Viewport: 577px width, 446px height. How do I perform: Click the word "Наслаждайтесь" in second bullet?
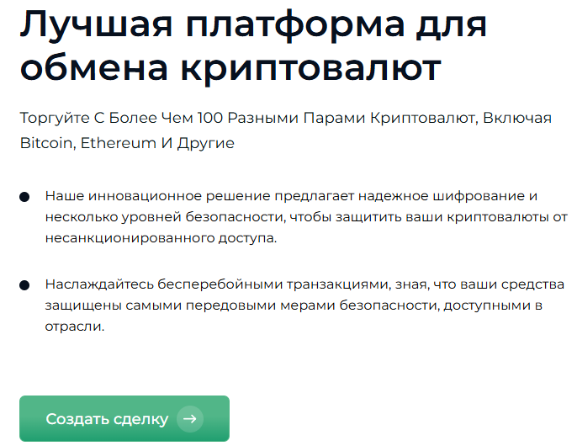pos(99,284)
